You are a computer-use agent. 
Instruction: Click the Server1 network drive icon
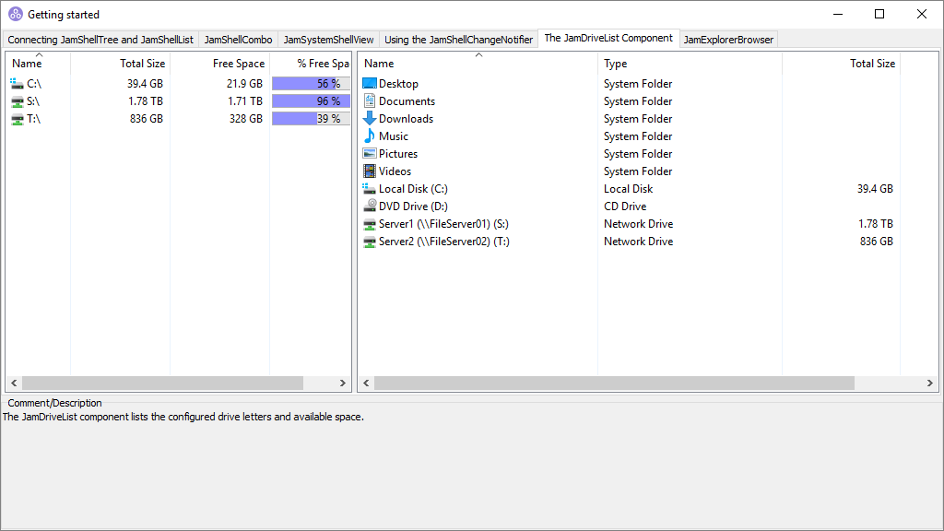pos(369,223)
